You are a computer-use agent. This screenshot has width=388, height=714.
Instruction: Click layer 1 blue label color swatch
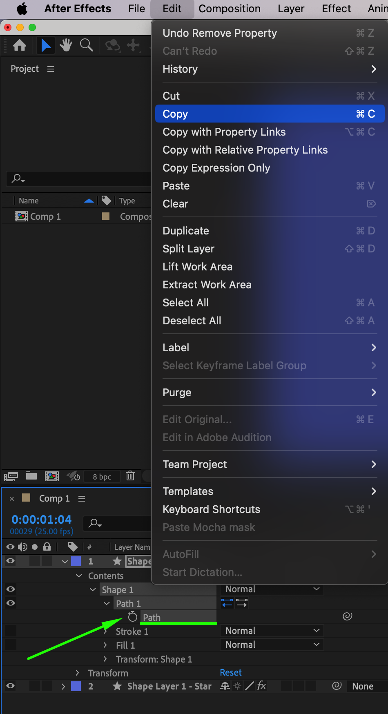click(x=76, y=561)
